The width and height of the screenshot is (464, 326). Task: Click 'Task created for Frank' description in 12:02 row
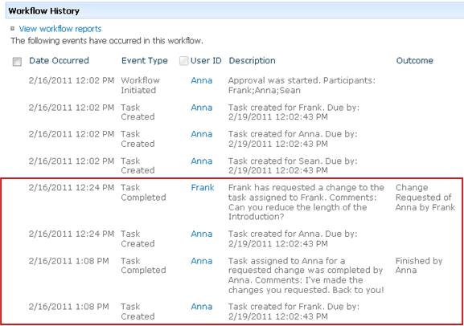[294, 112]
